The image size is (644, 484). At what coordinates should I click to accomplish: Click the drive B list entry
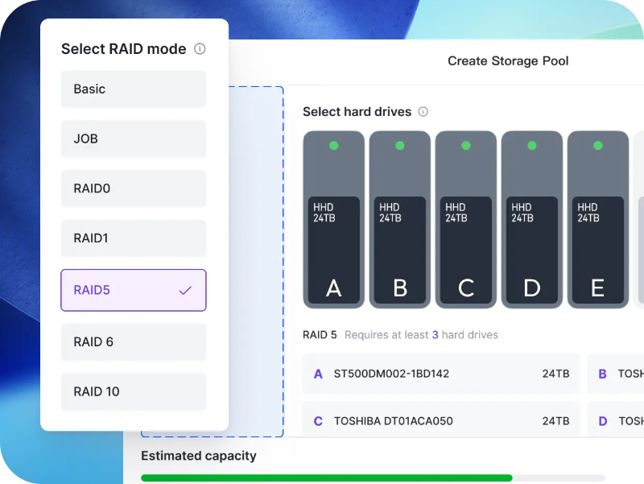pyautogui.click(x=620, y=374)
